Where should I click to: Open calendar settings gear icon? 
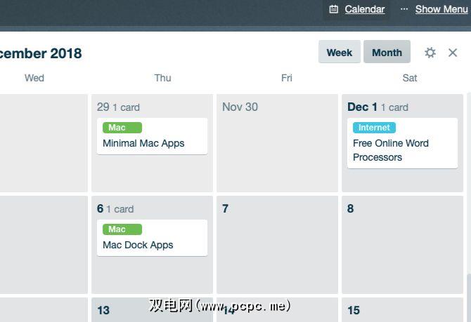[x=430, y=53]
